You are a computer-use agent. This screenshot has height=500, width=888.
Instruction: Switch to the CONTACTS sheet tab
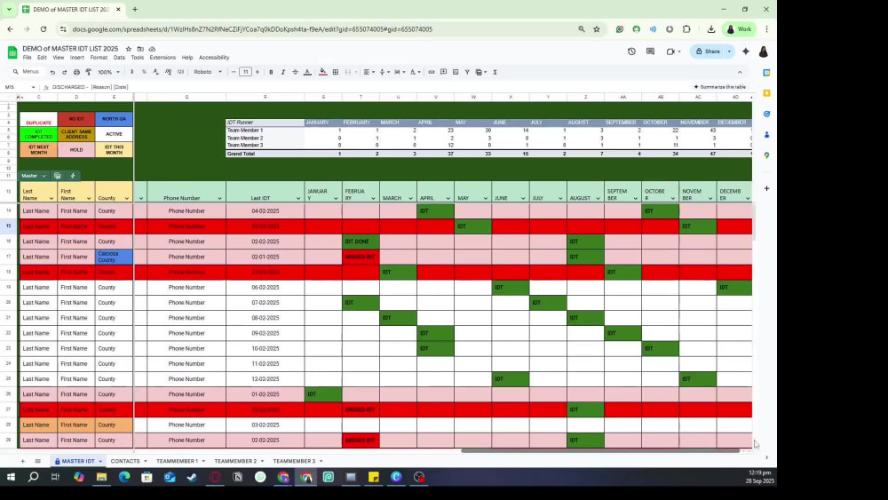tap(125, 462)
